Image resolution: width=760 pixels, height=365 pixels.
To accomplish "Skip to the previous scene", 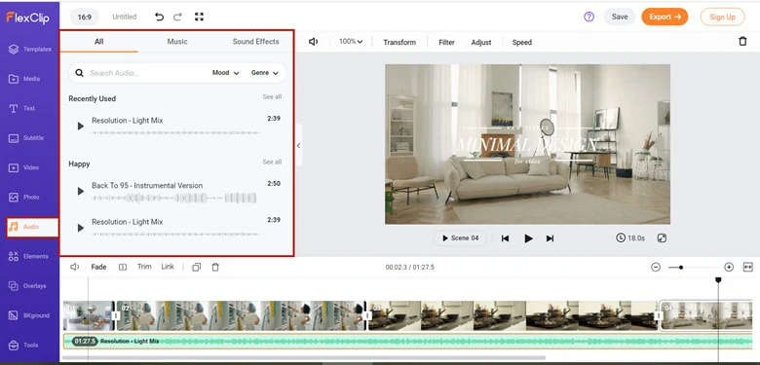I will click(505, 238).
